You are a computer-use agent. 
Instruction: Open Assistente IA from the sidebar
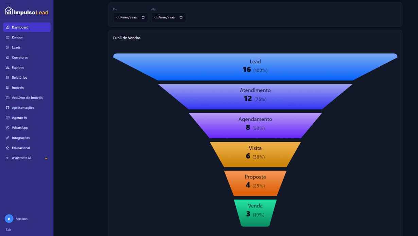tap(27, 158)
